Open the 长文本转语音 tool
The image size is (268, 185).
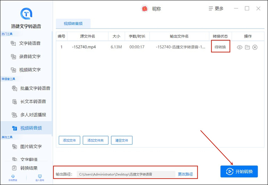[29, 101]
